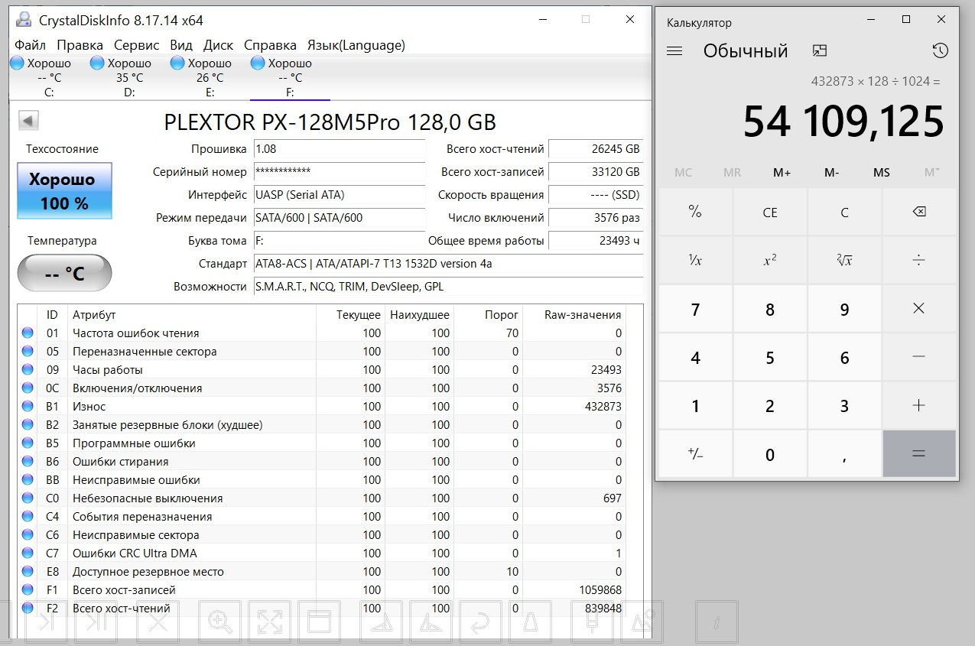Screen dimensions: 975x646
Task: Click the square root button
Action: (x=844, y=260)
